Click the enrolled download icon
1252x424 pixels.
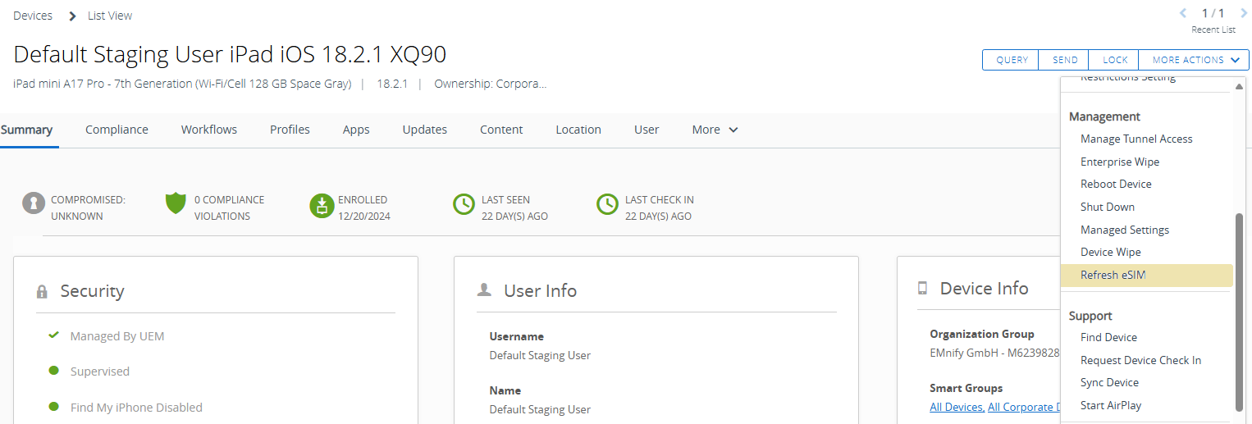[322, 205]
